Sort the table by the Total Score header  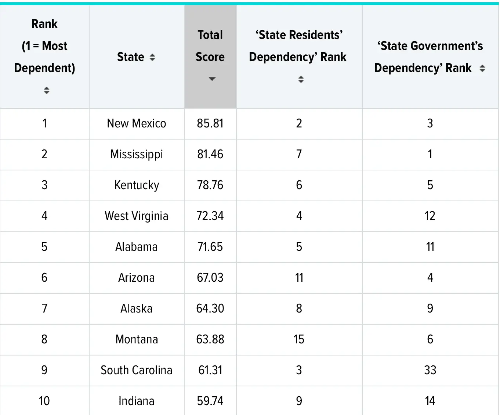210,46
